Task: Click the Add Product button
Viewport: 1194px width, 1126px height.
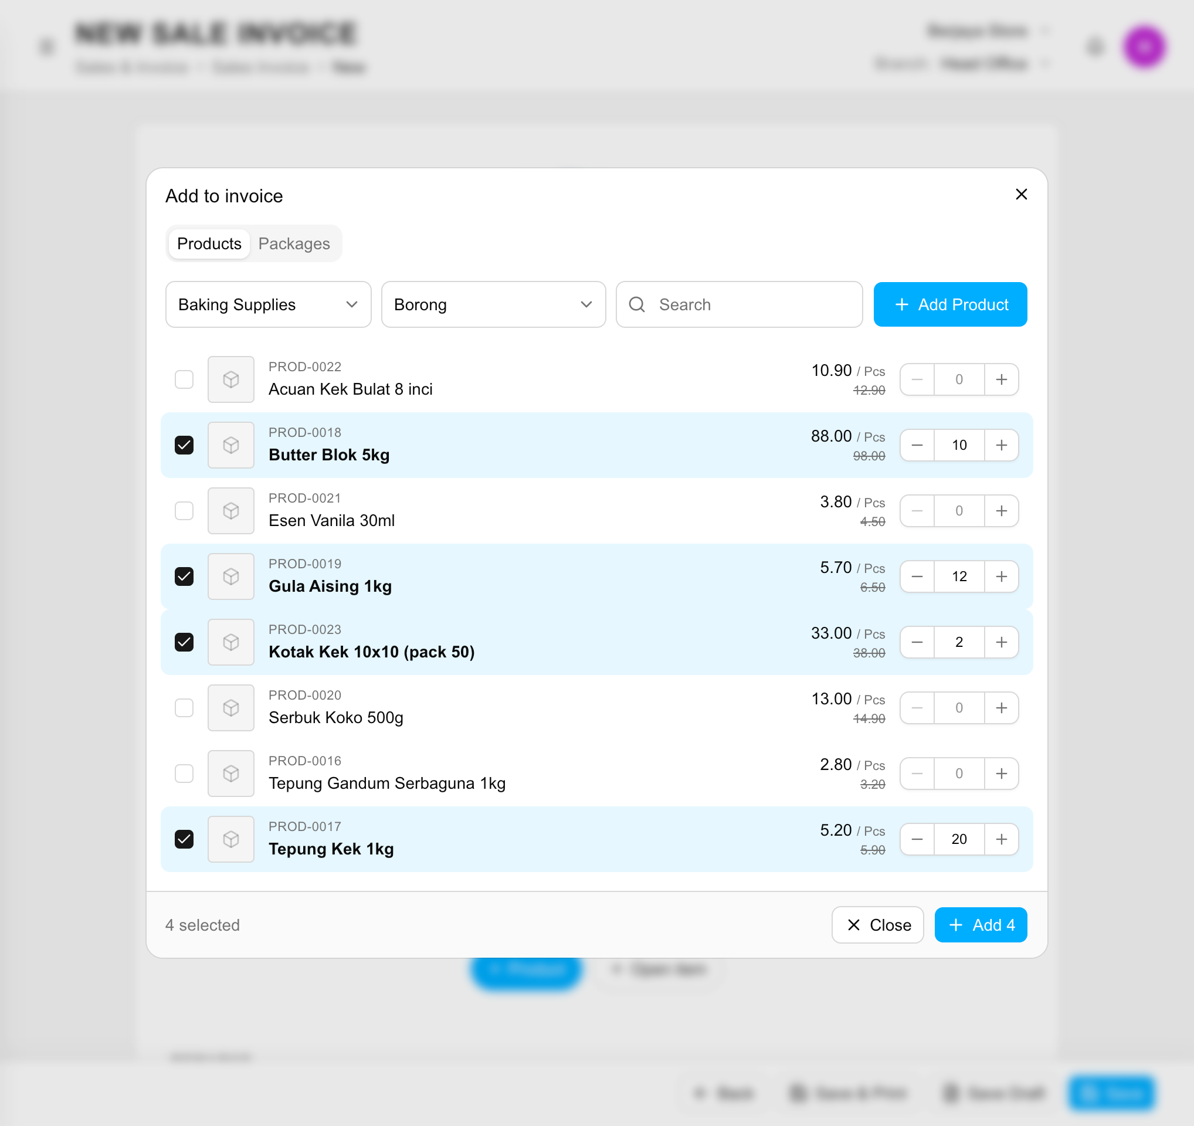Action: [x=950, y=304]
